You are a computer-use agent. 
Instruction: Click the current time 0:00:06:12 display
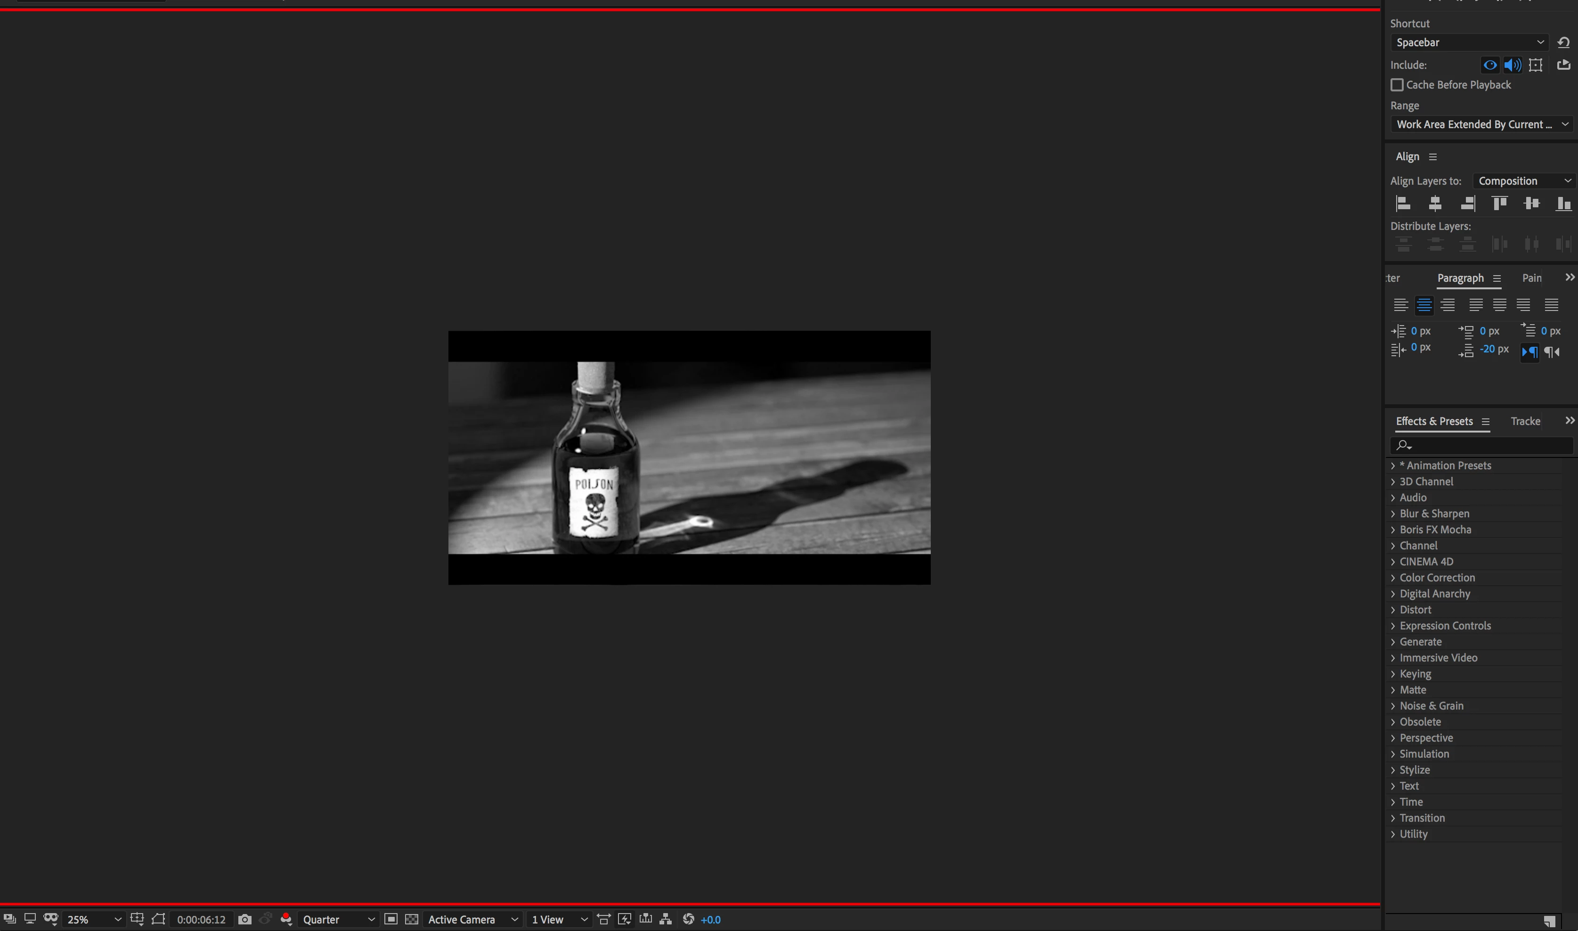tap(201, 919)
